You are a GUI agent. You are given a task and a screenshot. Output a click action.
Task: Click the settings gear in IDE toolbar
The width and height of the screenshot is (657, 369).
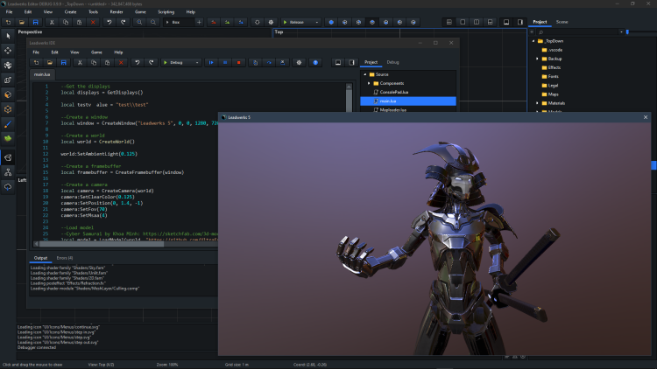click(x=298, y=62)
